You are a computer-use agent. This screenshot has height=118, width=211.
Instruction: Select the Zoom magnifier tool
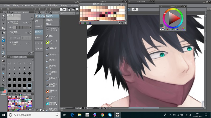coord(3,16)
